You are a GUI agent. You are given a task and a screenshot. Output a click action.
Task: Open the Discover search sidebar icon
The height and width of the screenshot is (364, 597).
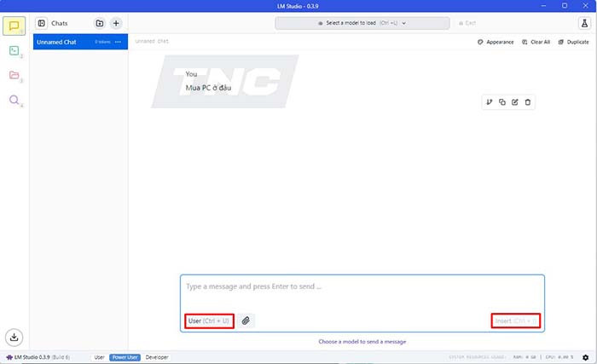click(x=14, y=100)
